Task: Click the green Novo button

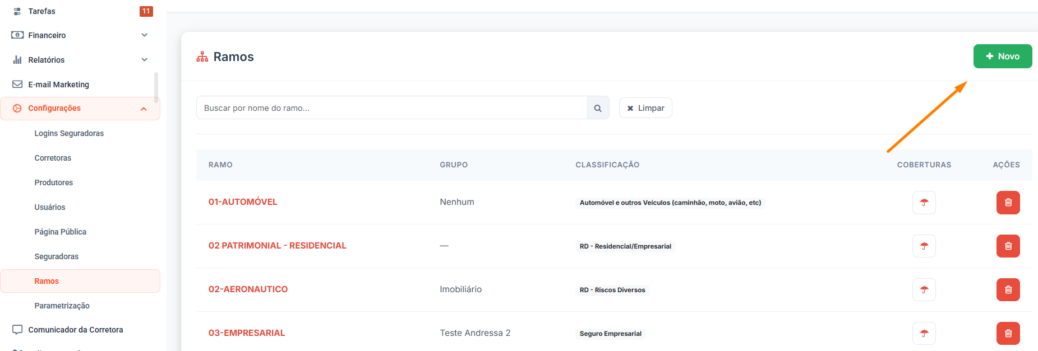Action: coord(1002,57)
